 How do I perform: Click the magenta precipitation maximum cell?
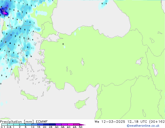tap(5, 13)
